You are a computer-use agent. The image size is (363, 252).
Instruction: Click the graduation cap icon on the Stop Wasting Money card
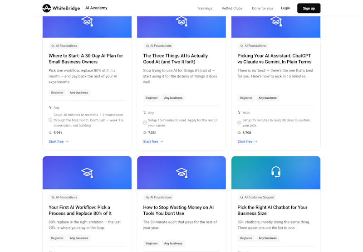pos(181,173)
